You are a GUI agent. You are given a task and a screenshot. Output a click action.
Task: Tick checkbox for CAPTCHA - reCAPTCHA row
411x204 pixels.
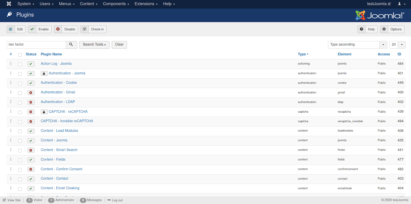coord(20,112)
